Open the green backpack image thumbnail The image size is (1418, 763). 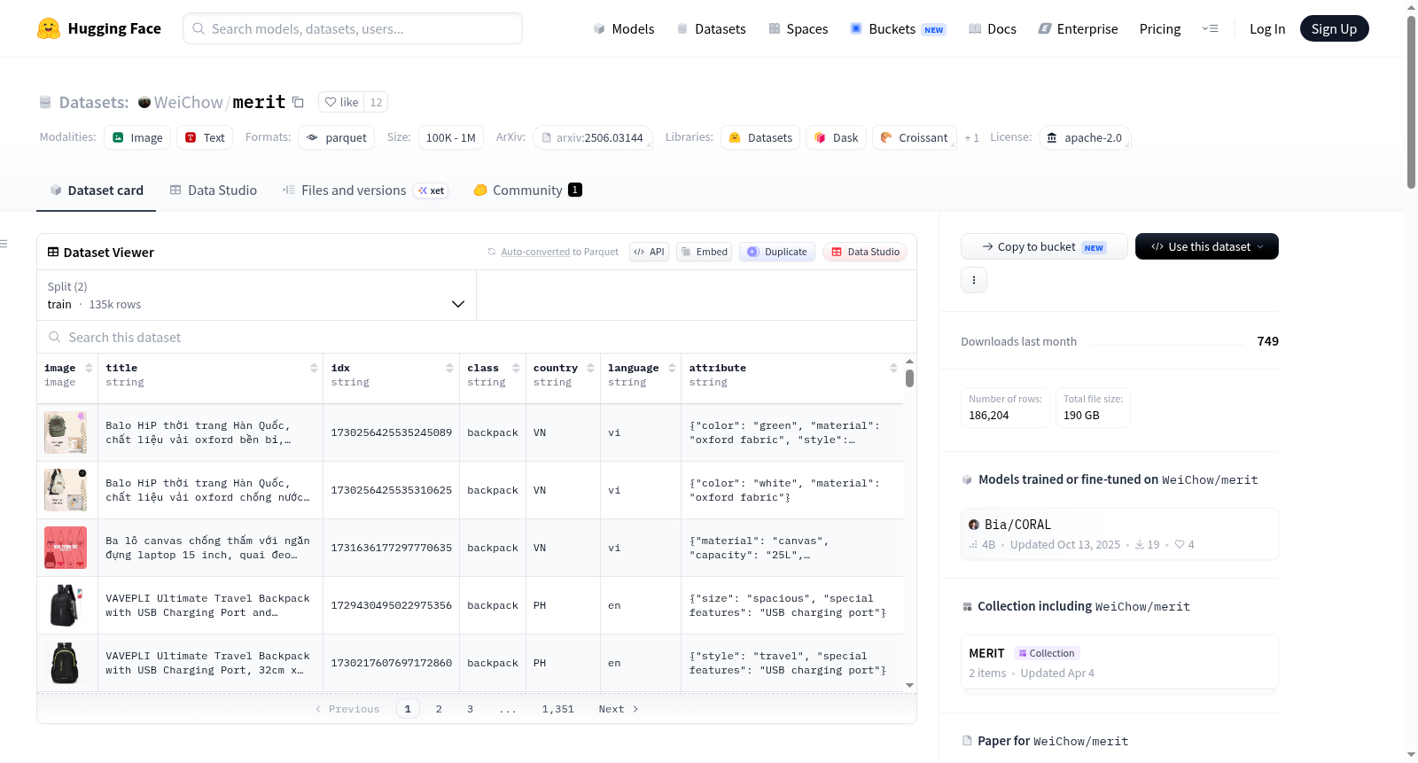(x=66, y=432)
